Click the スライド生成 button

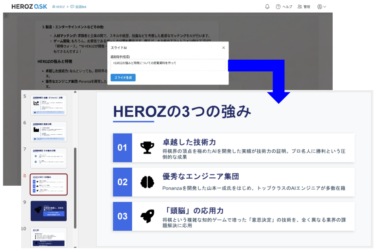123,77
